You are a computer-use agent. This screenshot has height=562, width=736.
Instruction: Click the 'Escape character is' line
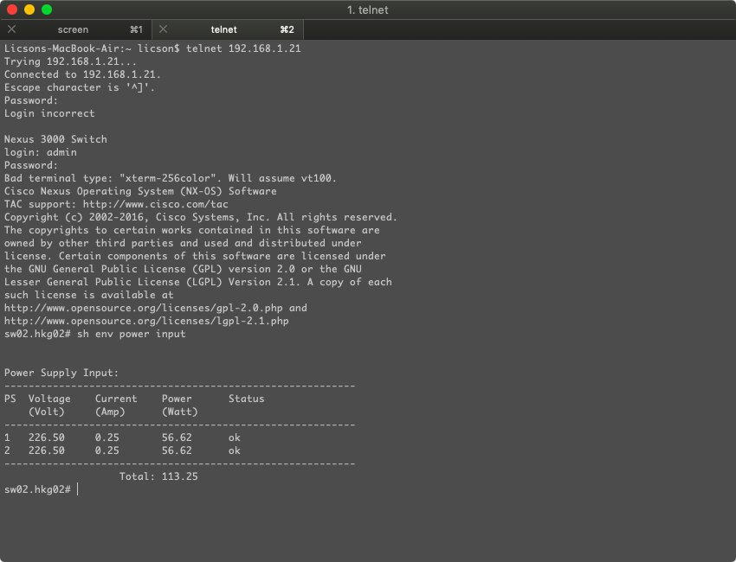[80, 87]
